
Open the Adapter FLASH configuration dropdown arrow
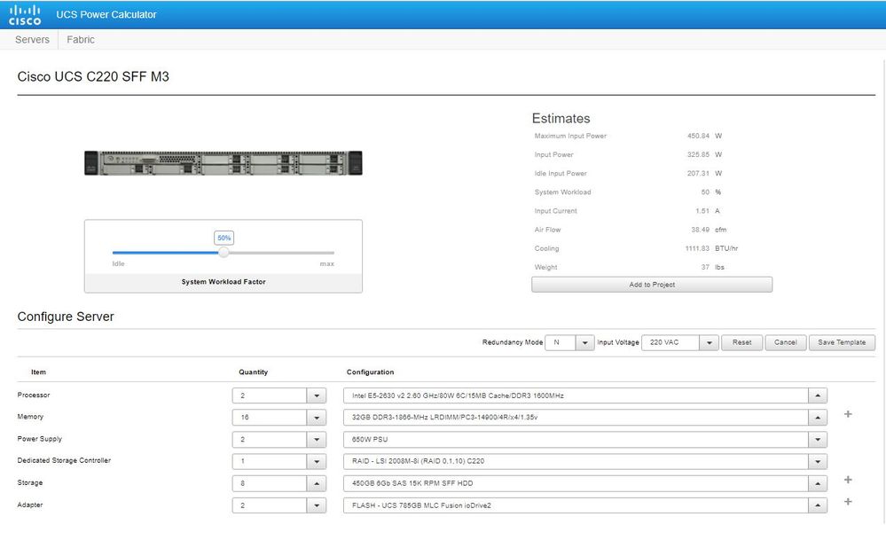tap(818, 505)
